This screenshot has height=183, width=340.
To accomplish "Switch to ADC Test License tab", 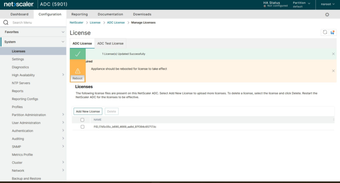I will [x=110, y=43].
